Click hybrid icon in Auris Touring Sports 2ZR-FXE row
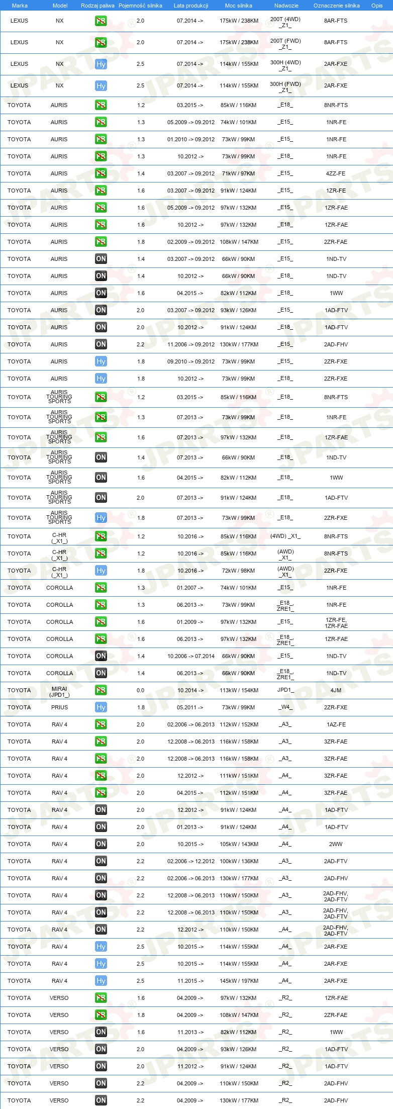This screenshot has width=393, height=1109. point(101,518)
